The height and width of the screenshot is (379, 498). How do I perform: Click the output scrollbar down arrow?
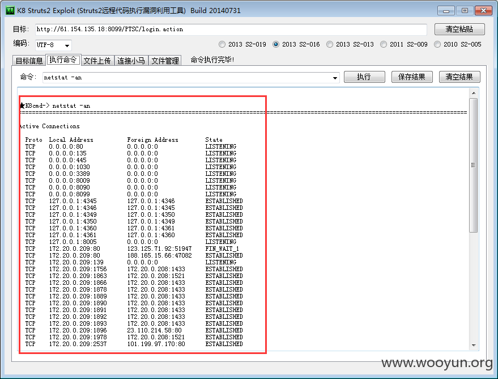pyautogui.click(x=474, y=346)
